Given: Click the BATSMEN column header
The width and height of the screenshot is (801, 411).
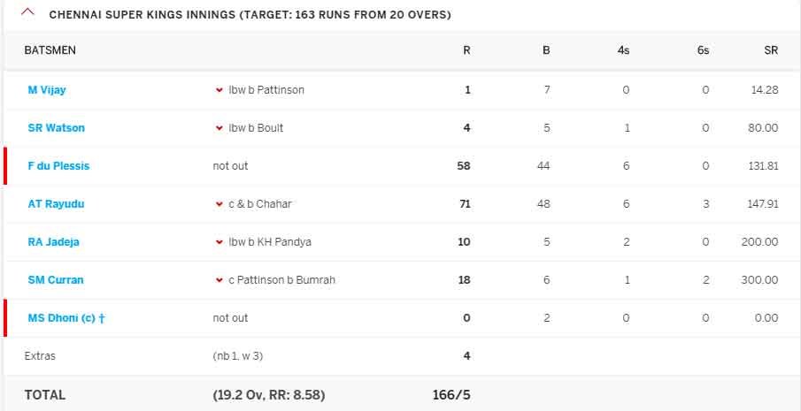Looking at the screenshot, I should (x=50, y=50).
